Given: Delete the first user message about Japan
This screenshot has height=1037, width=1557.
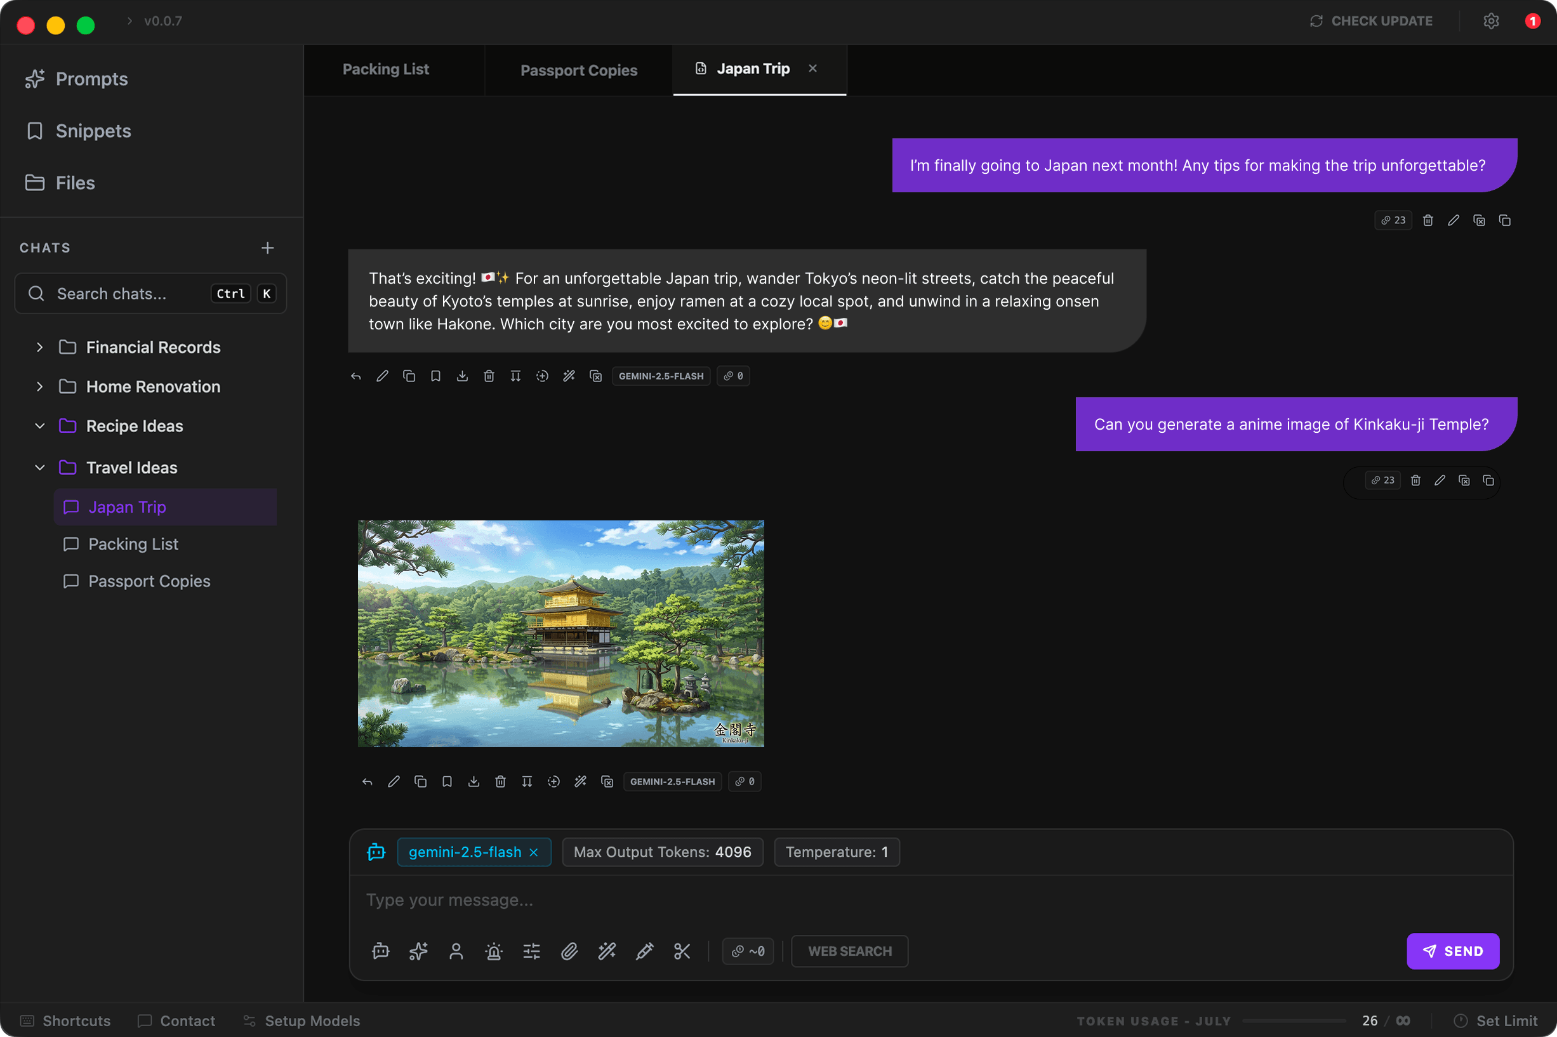Looking at the screenshot, I should tap(1428, 220).
